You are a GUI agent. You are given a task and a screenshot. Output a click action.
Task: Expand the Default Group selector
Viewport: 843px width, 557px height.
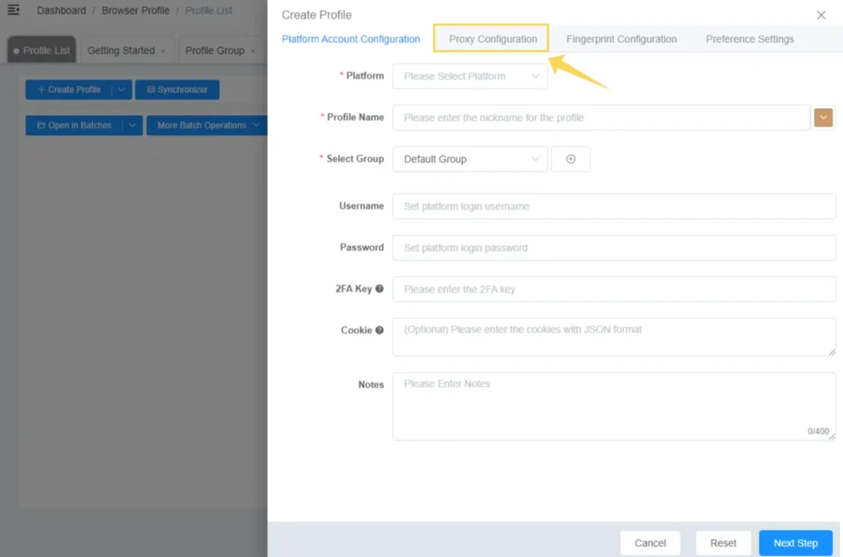(x=470, y=159)
